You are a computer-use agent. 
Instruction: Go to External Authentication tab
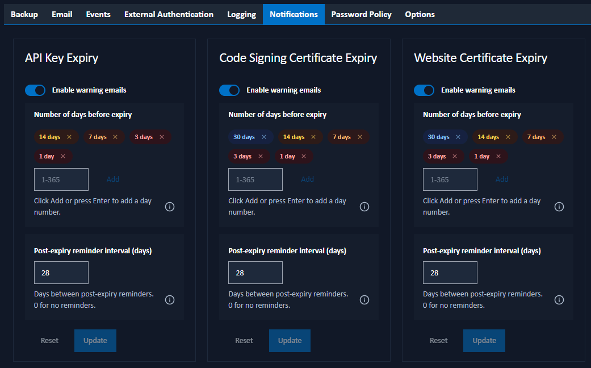169,14
